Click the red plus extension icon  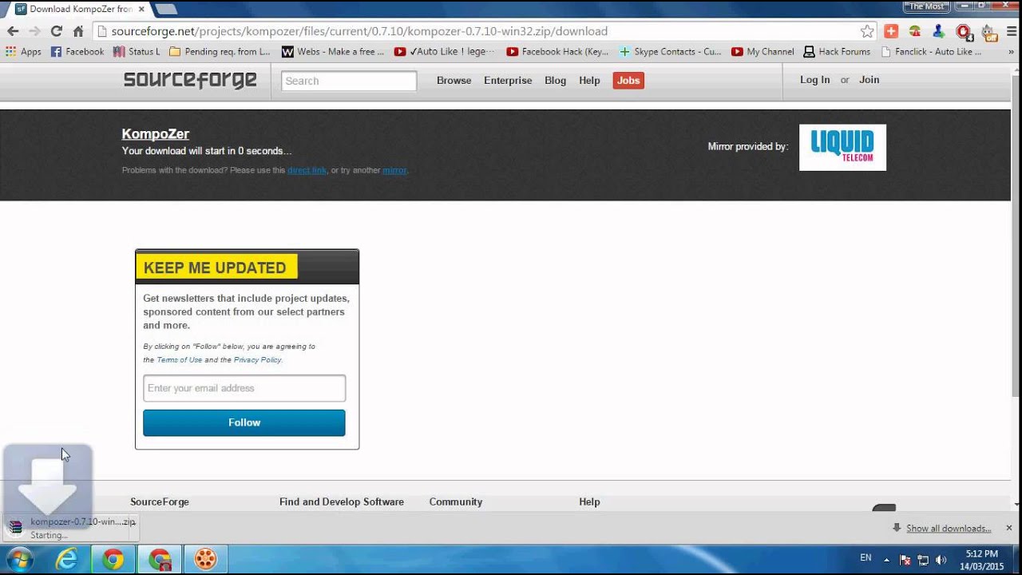click(891, 31)
